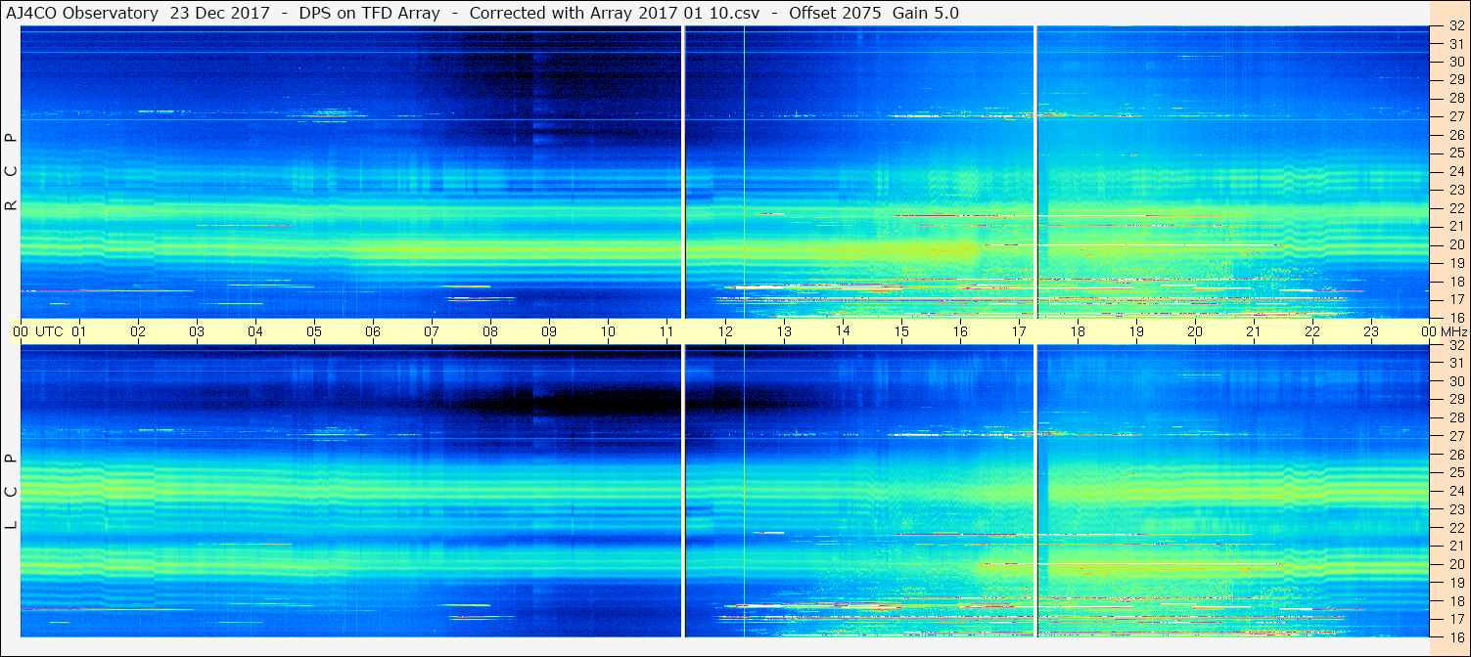Select the 23 hour tick on the time axis
This screenshot has width=1471, height=657.
pyautogui.click(x=1371, y=331)
